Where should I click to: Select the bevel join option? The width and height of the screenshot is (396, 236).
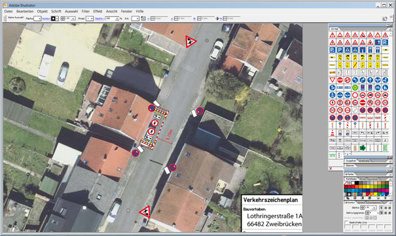(x=389, y=213)
